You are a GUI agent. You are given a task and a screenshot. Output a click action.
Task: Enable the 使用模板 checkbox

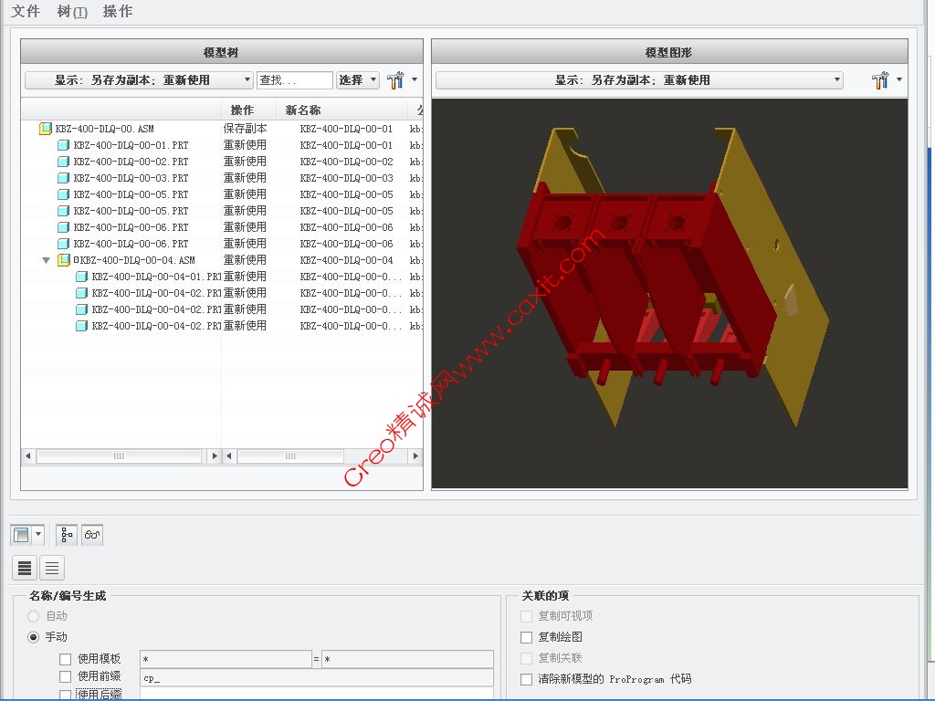(66, 659)
